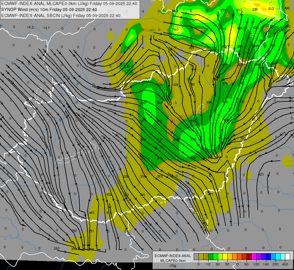
Task: Click the map value '461'
Action: point(211,194)
